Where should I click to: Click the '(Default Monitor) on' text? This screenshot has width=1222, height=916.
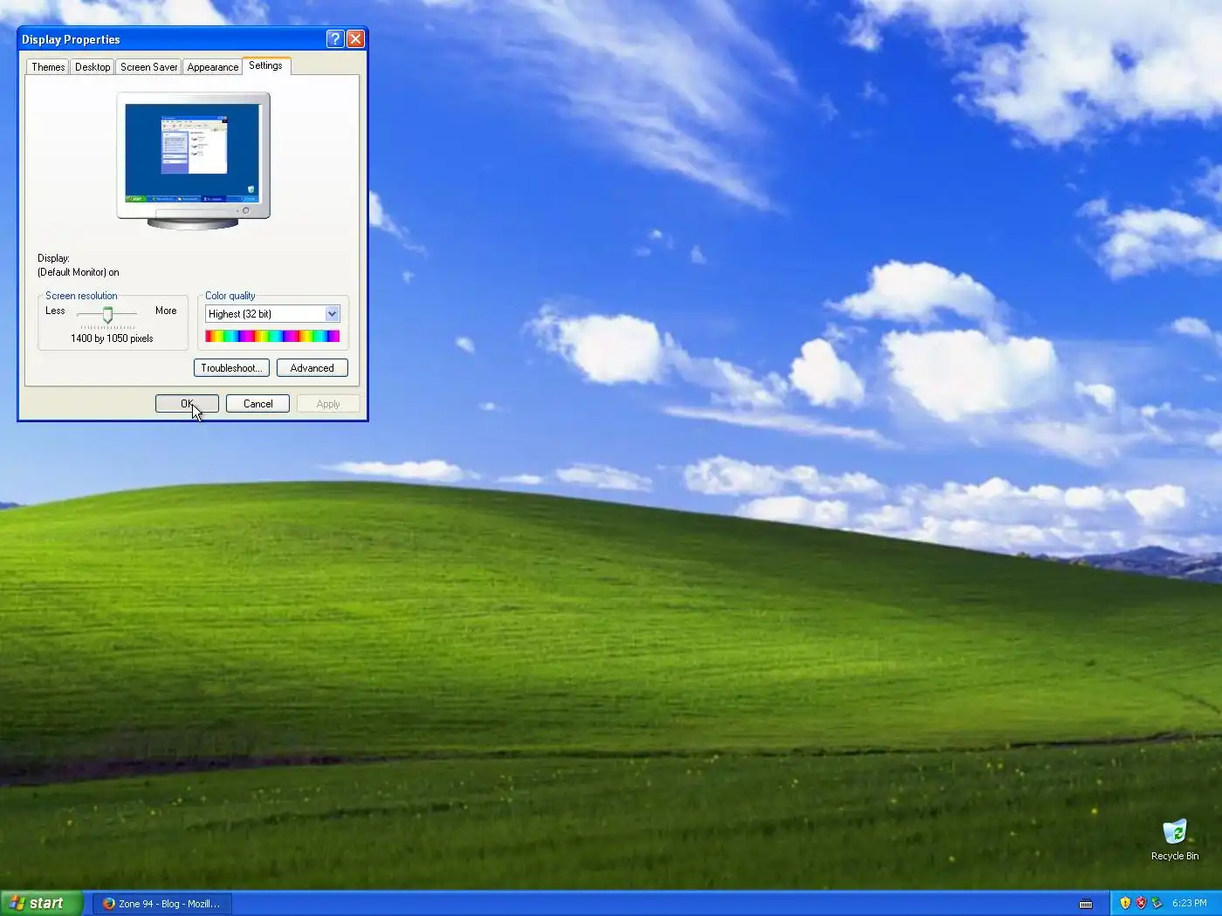tap(79, 272)
